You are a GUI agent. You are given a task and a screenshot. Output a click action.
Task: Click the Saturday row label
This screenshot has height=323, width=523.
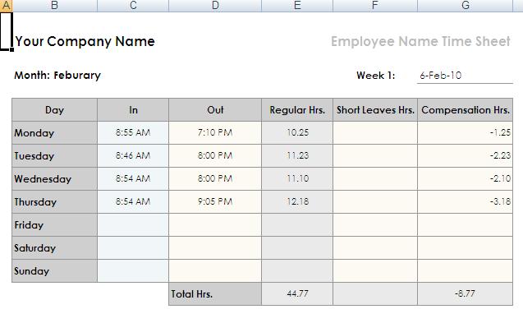(55, 248)
